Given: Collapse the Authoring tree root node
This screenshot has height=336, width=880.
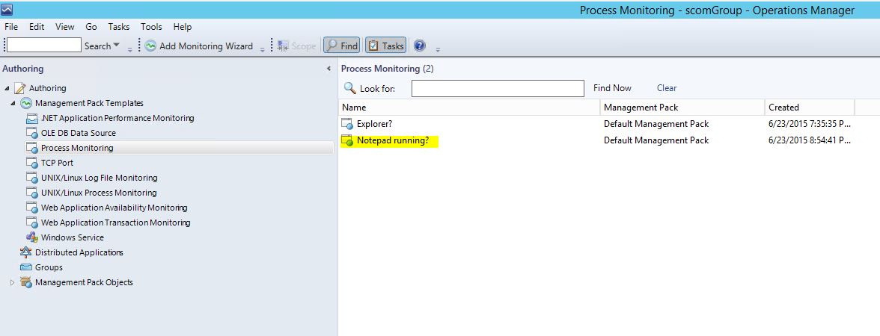Looking at the screenshot, I should point(7,88).
